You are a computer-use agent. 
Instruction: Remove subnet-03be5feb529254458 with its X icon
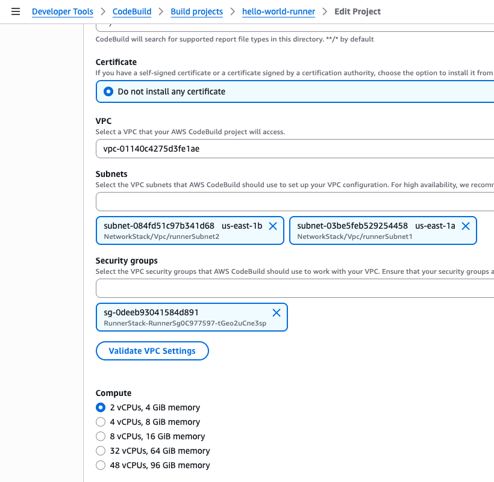[466, 226]
